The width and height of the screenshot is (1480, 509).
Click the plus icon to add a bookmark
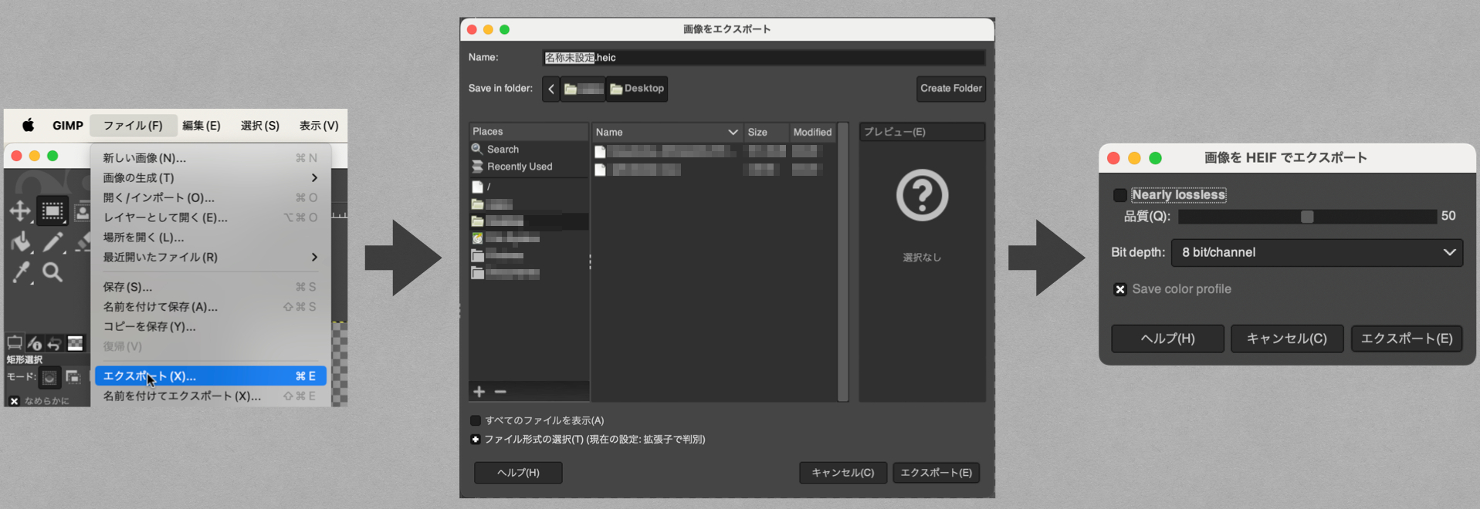(479, 392)
